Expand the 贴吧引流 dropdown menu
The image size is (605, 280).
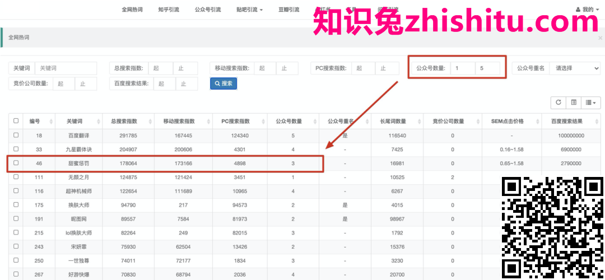pyautogui.click(x=250, y=10)
